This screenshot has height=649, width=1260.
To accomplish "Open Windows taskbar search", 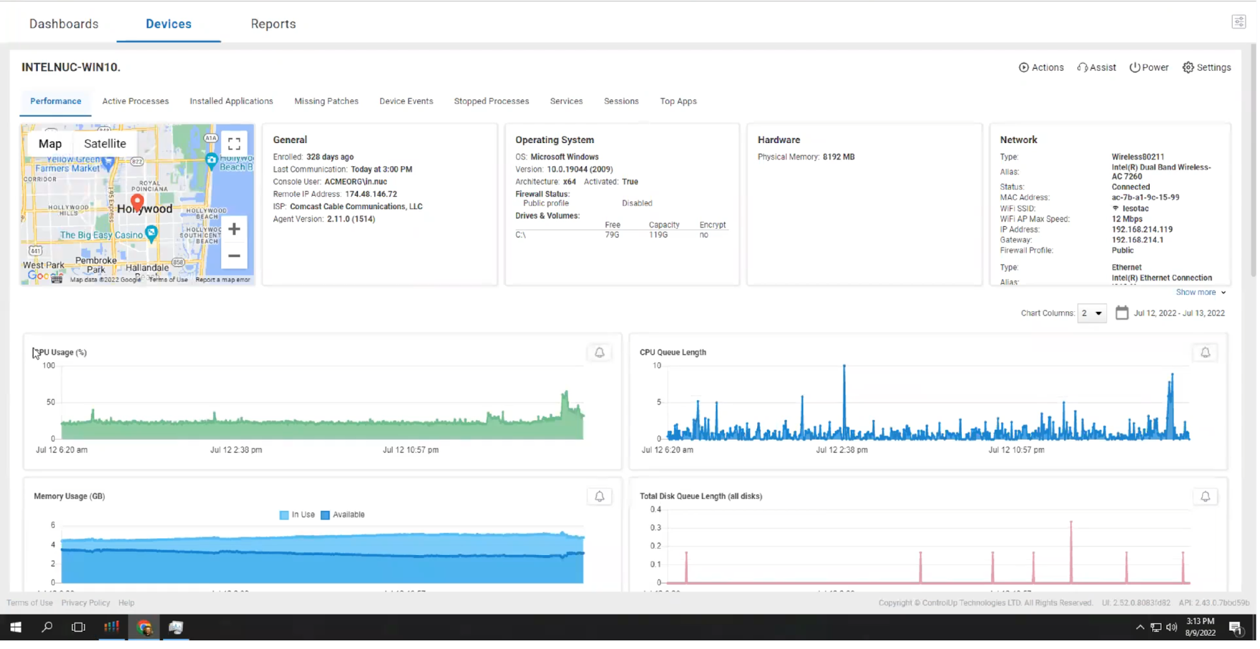I will pos(47,628).
